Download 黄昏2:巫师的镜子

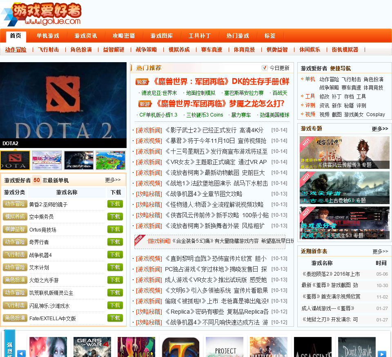tap(115, 204)
